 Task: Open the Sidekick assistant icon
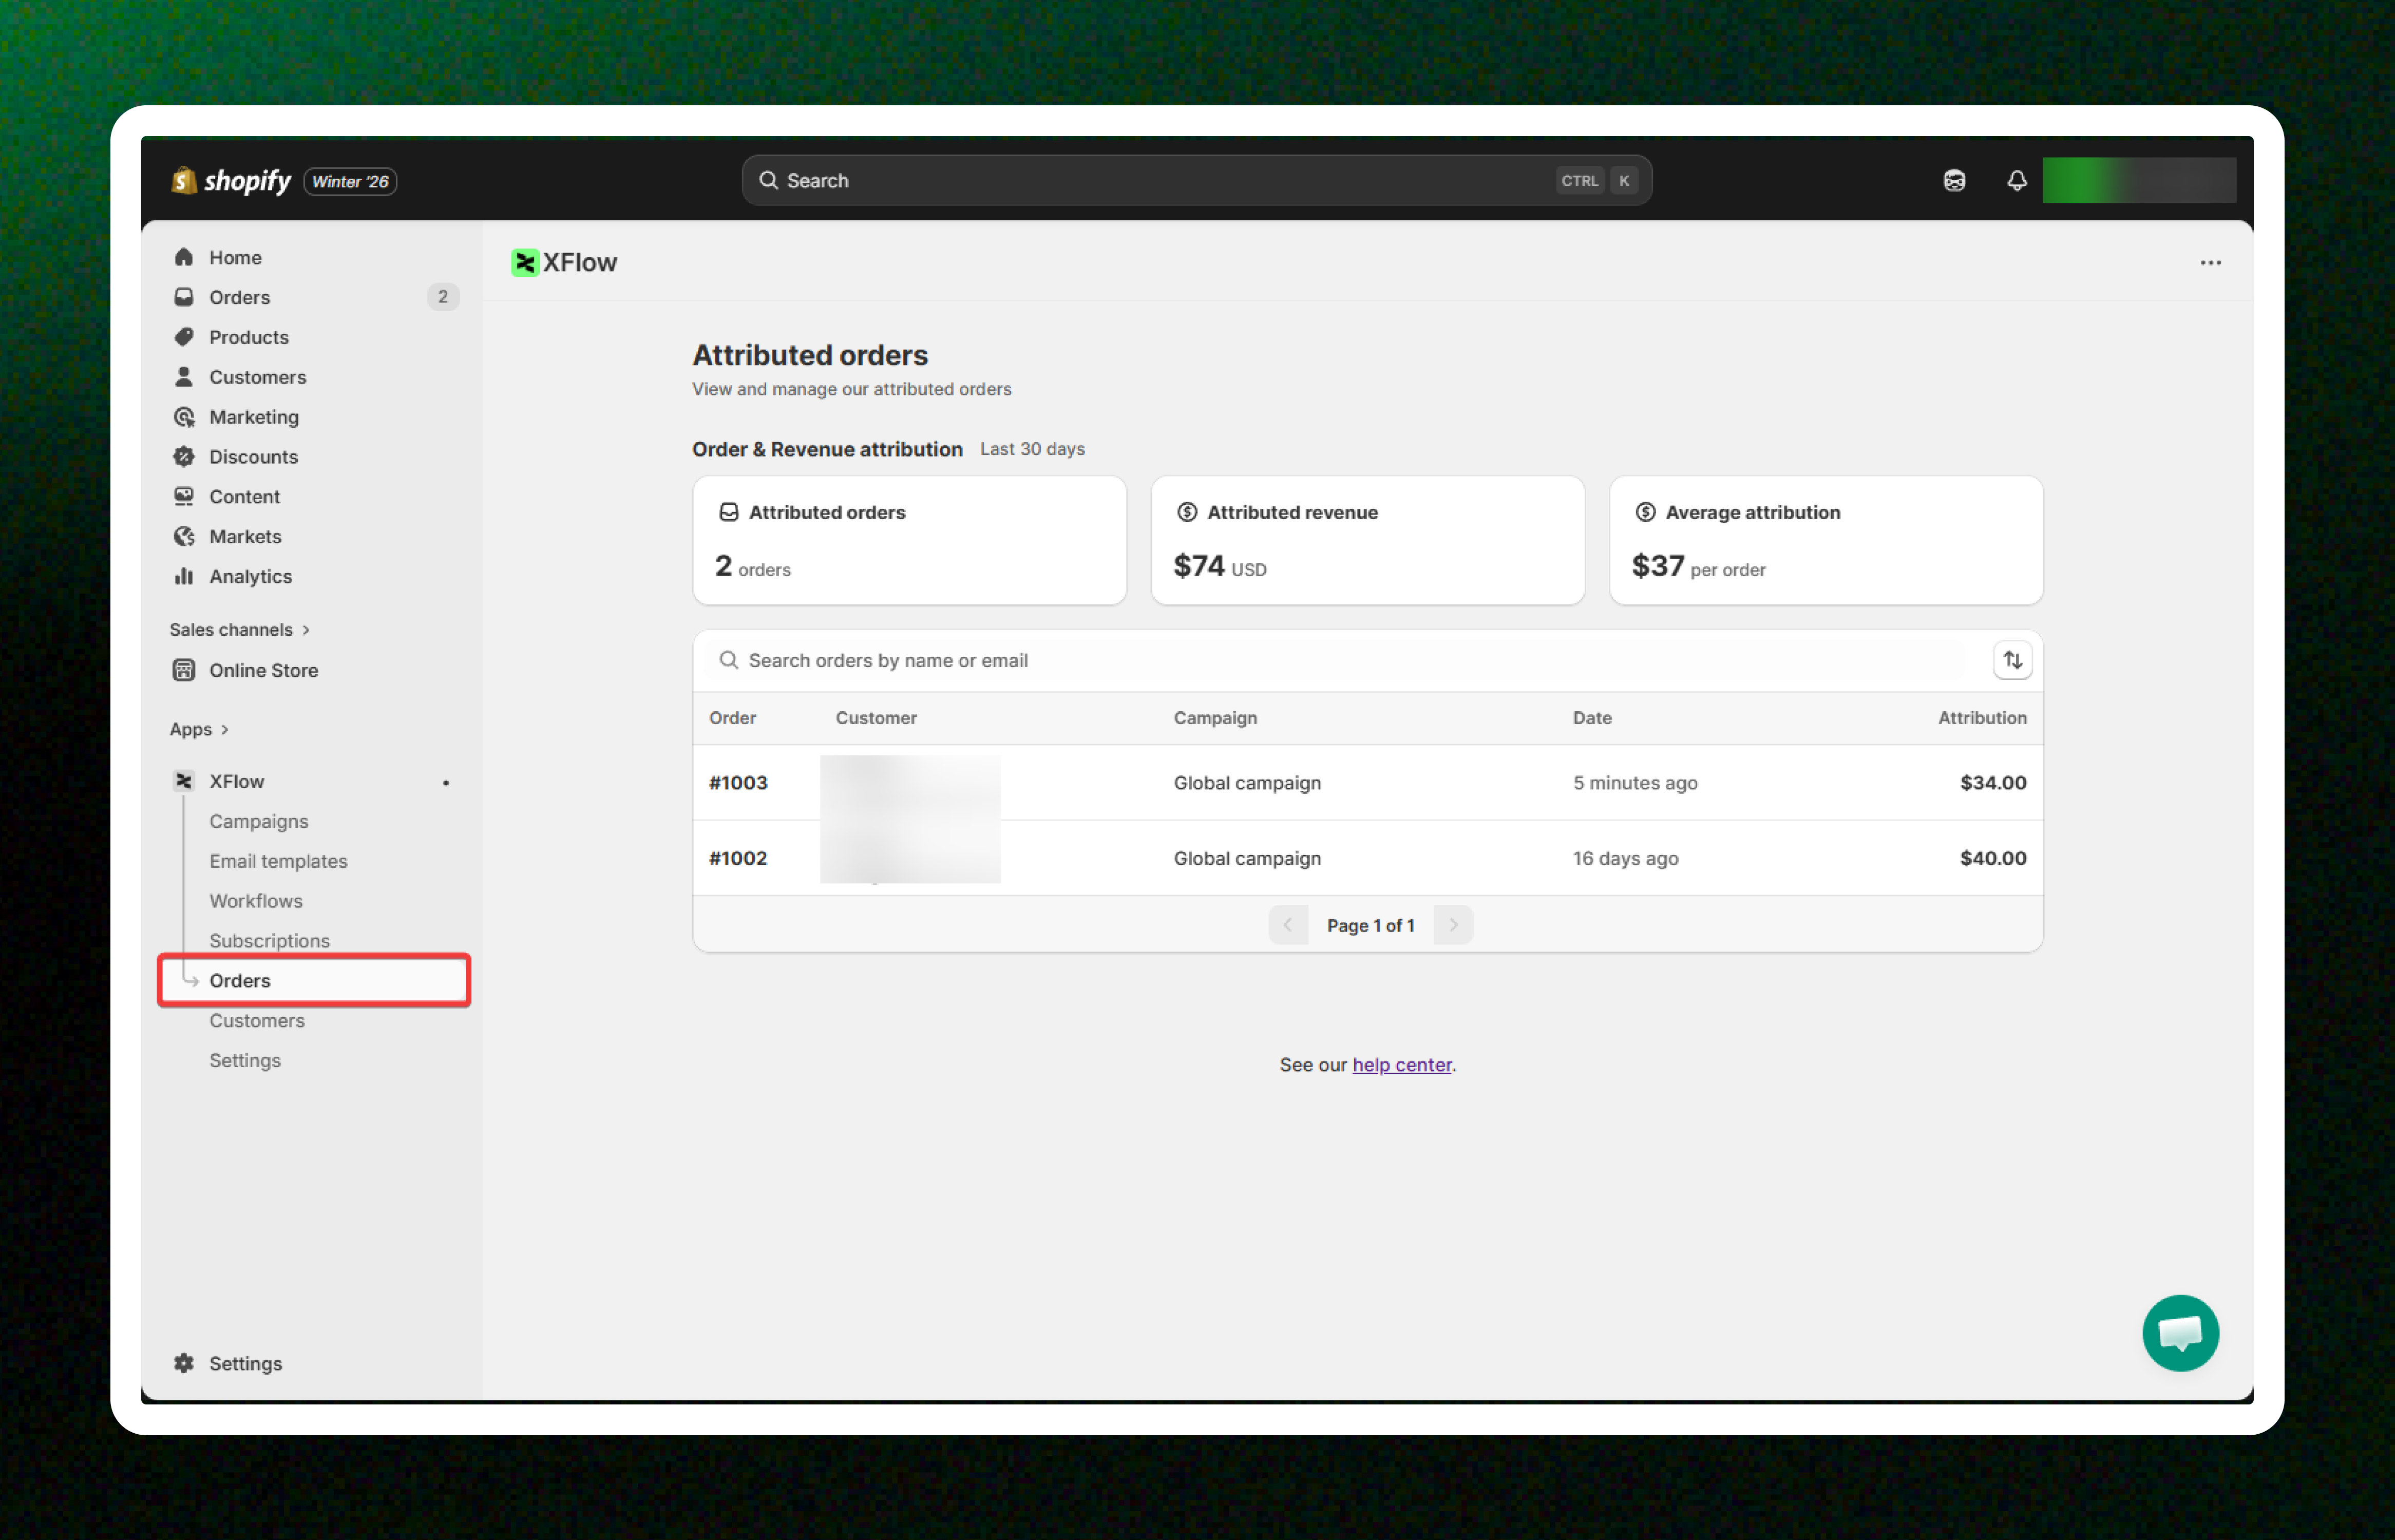click(1954, 180)
